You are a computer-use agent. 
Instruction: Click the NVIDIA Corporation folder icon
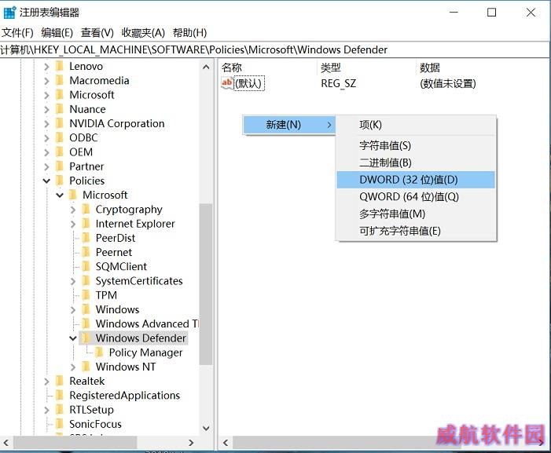(x=60, y=123)
